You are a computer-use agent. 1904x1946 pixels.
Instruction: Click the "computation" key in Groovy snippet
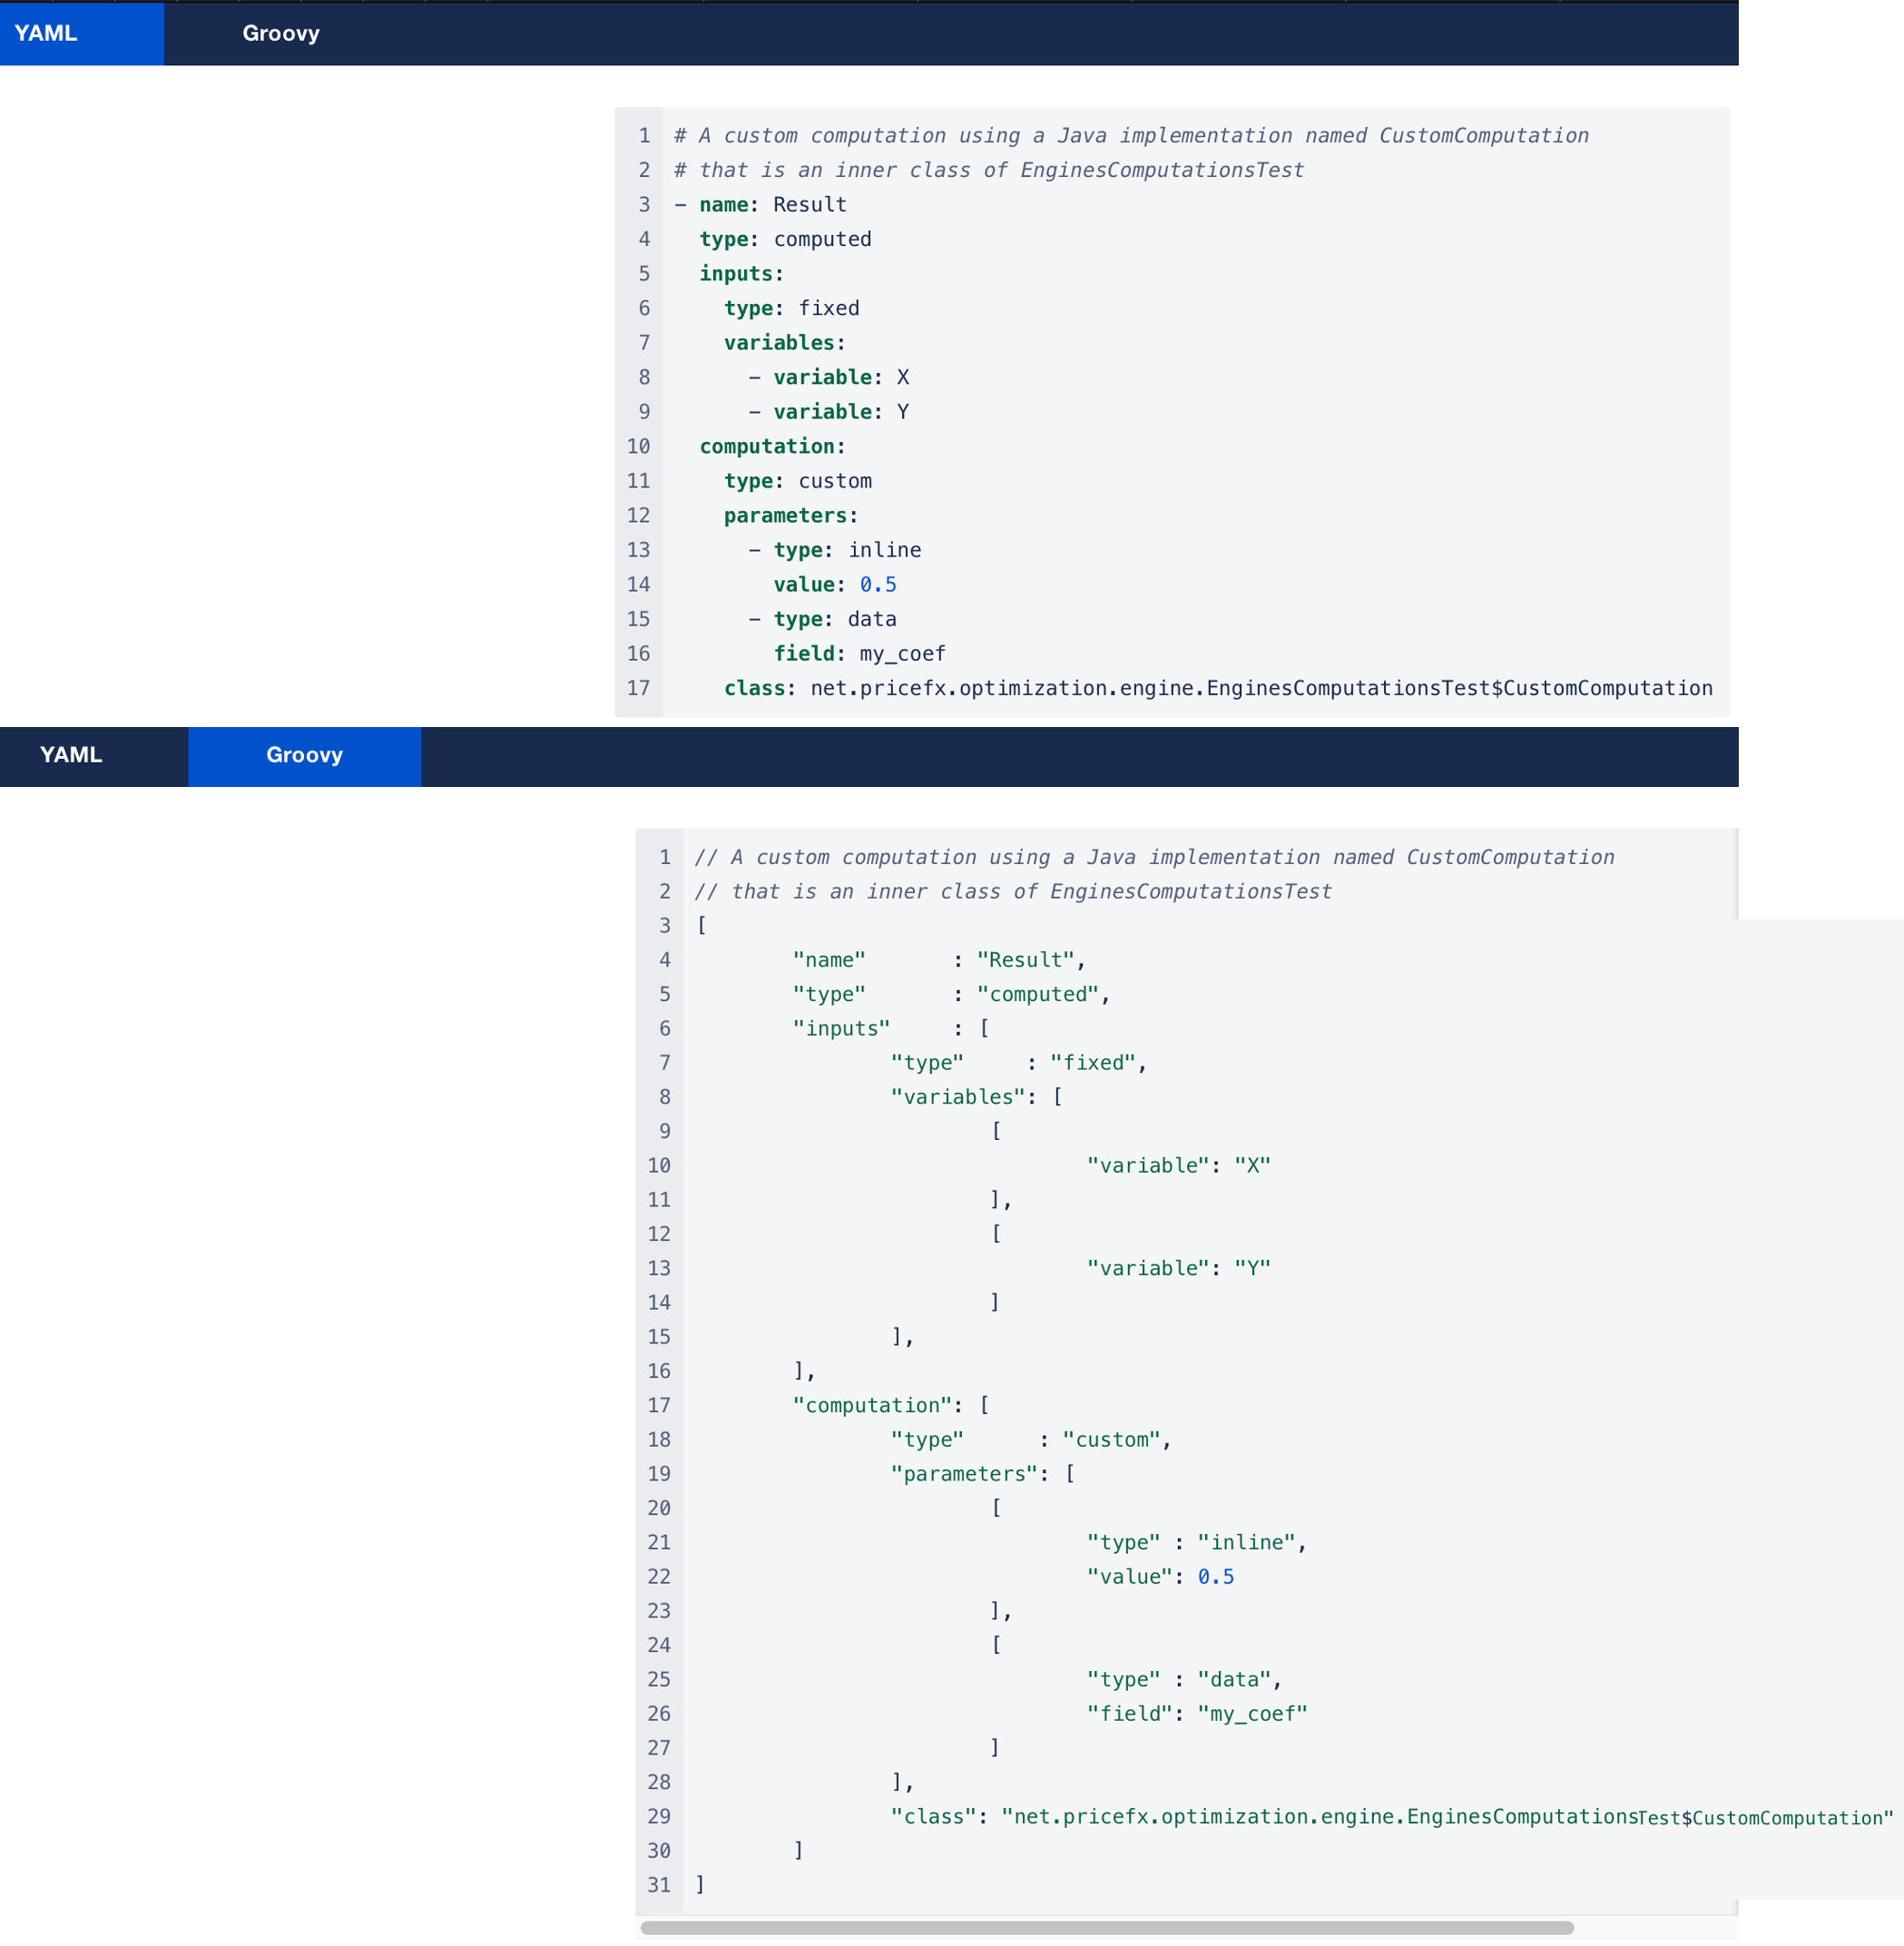pyautogui.click(x=871, y=1405)
